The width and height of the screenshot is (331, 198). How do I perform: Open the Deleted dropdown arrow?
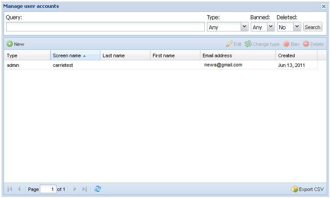(x=297, y=27)
